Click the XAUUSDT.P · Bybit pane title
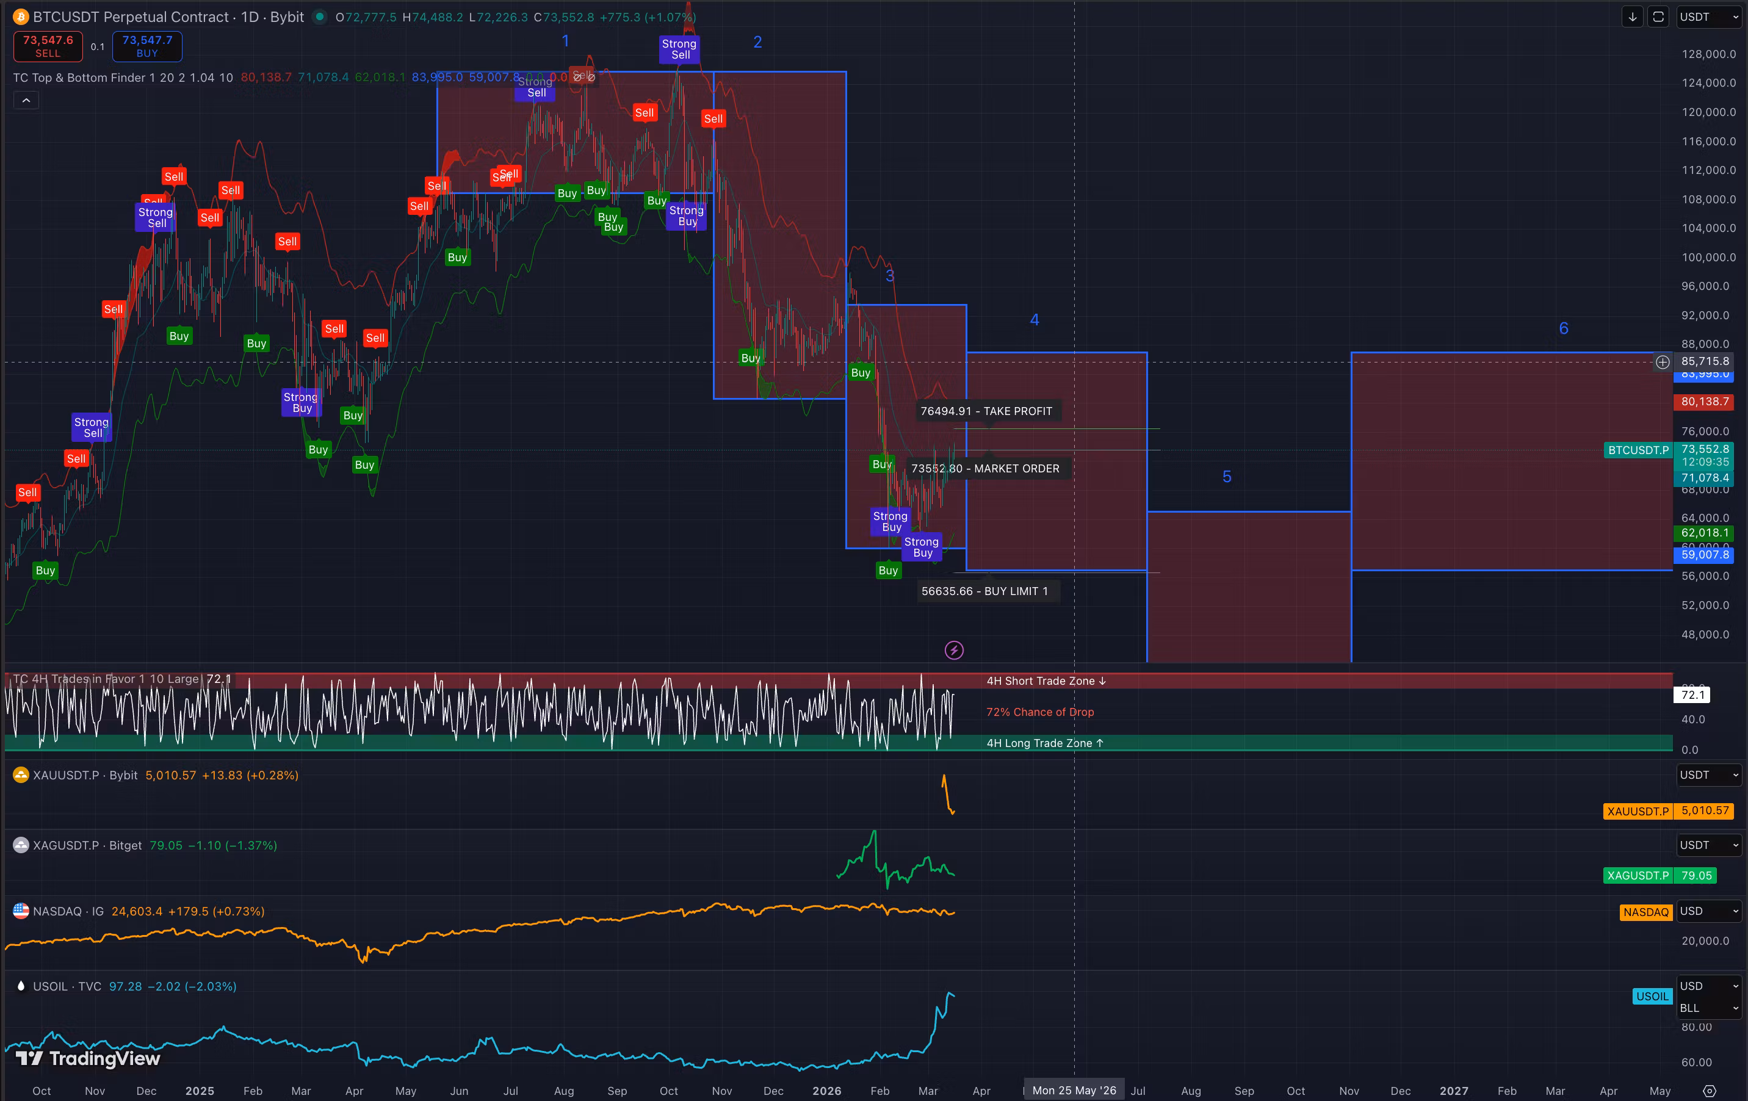This screenshot has height=1101, width=1748. click(85, 775)
